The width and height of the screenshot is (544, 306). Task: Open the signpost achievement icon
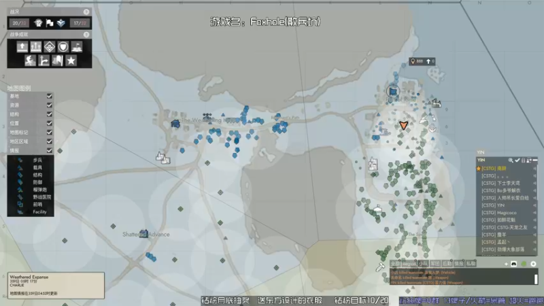click(44, 61)
